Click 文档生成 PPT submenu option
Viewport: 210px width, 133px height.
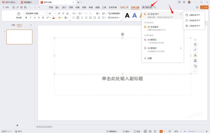click(x=194, y=21)
